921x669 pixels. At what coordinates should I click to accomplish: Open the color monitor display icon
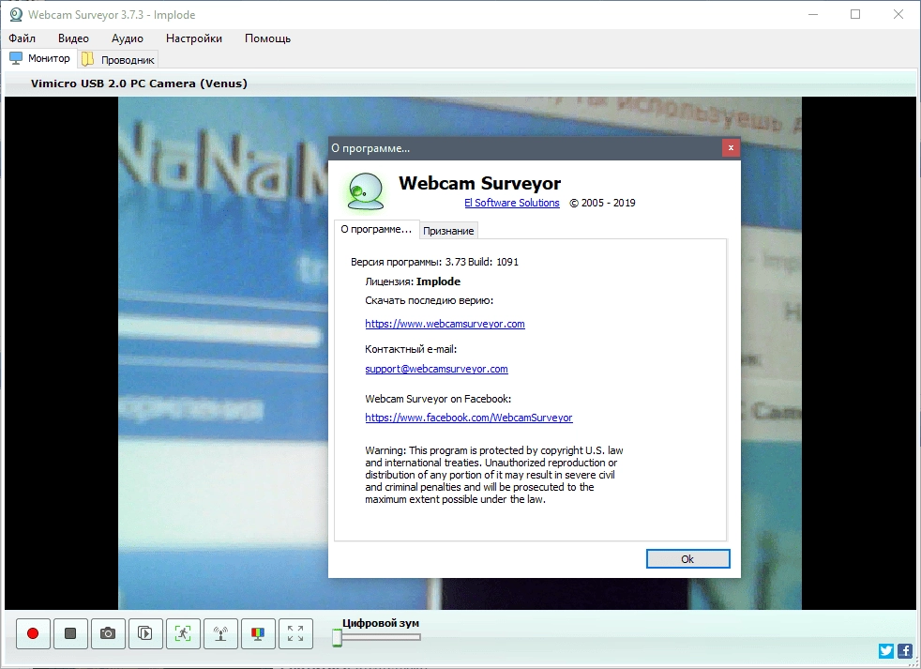point(259,633)
